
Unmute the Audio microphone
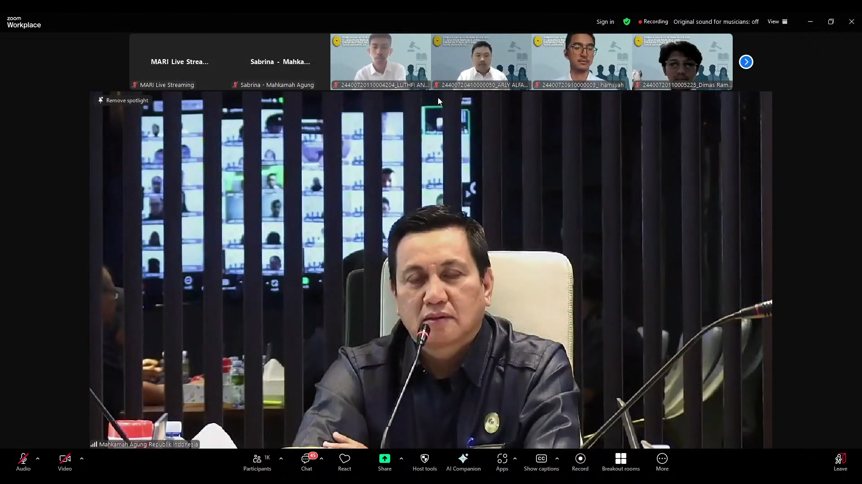[23, 462]
